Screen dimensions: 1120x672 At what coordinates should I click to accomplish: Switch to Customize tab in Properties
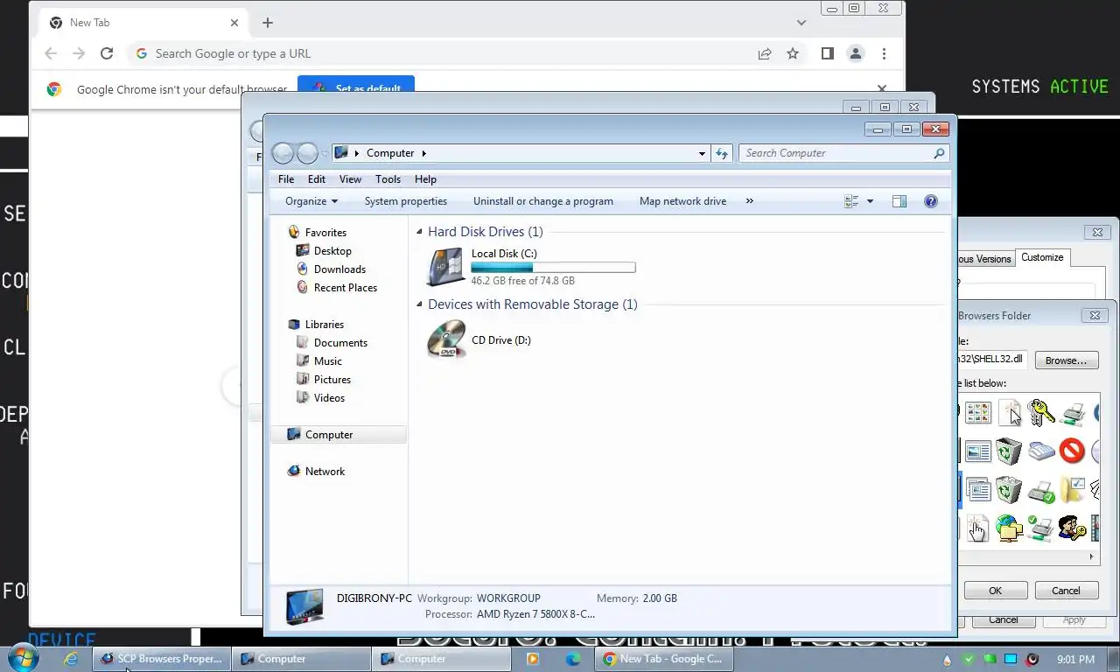1042,257
